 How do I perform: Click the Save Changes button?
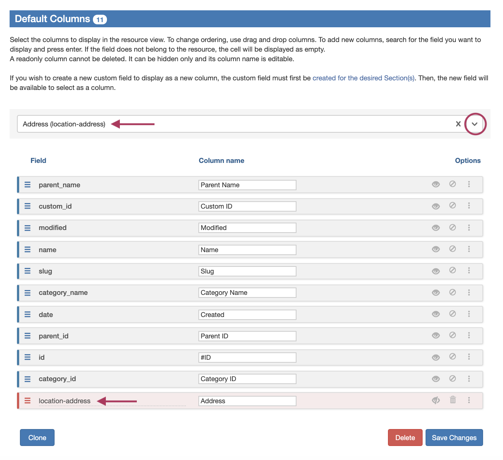pyautogui.click(x=454, y=438)
